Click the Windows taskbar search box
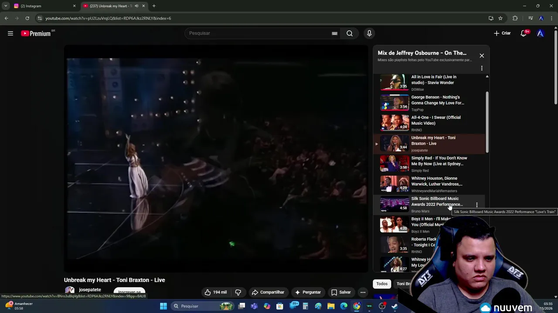Viewport: 558px width, 313px height. point(202,306)
